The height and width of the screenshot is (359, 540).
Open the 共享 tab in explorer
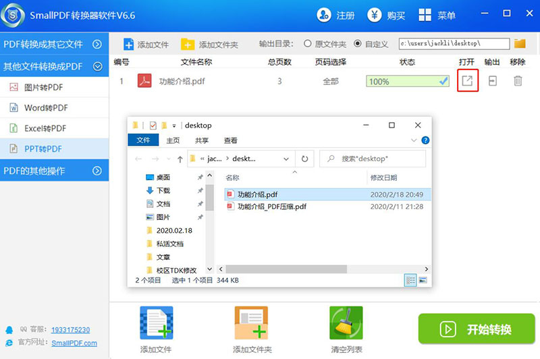point(202,140)
